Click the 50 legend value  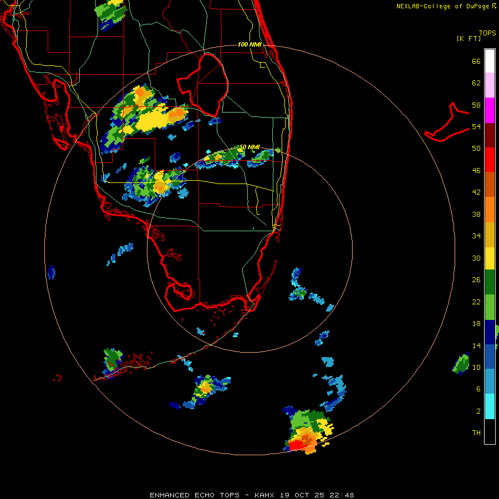coord(476,148)
